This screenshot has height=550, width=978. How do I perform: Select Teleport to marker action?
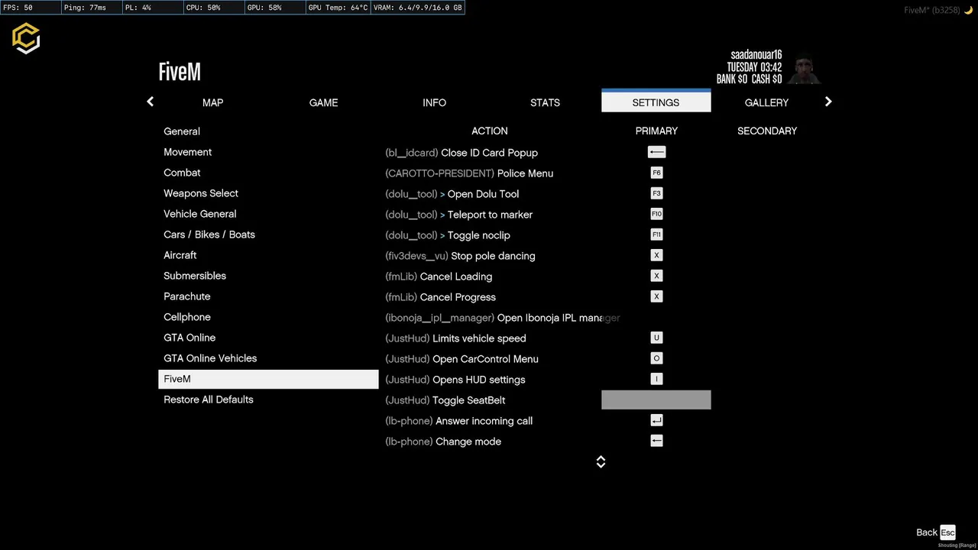pos(459,215)
